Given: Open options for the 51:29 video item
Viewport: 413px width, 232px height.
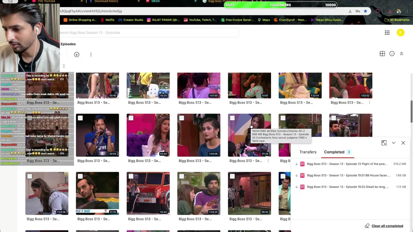Looking at the screenshot, I should 268,161.
